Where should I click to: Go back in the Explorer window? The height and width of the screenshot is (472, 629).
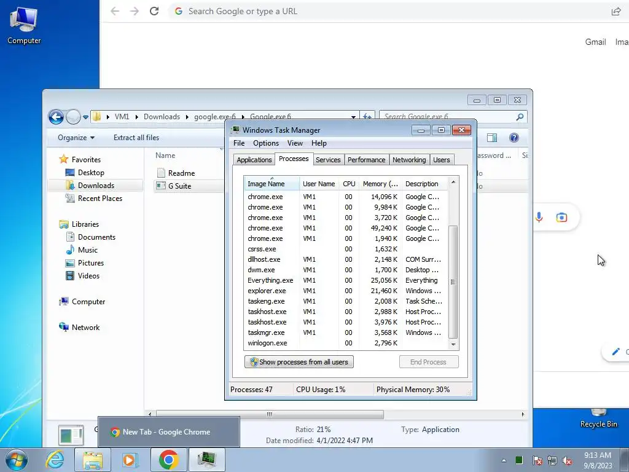[x=56, y=117]
